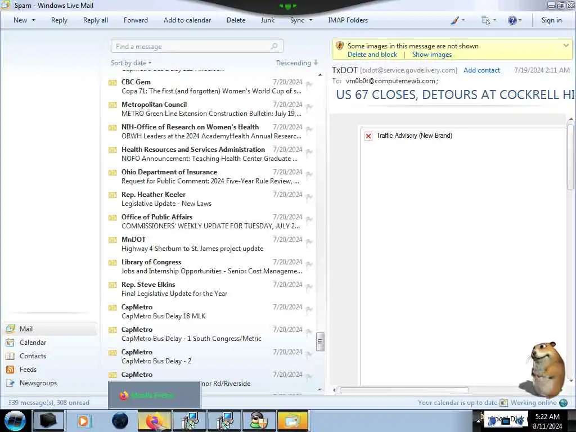The width and height of the screenshot is (576, 432).
Task: Flag the Rep. Heather Keeler message
Action: [309, 197]
